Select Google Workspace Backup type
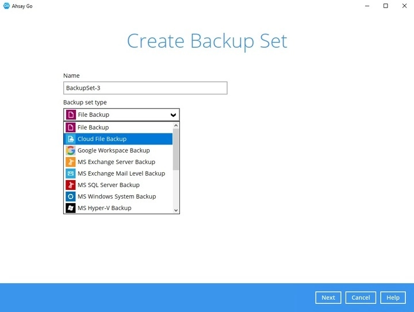Viewport: 414px width, 312px height. 118,150
